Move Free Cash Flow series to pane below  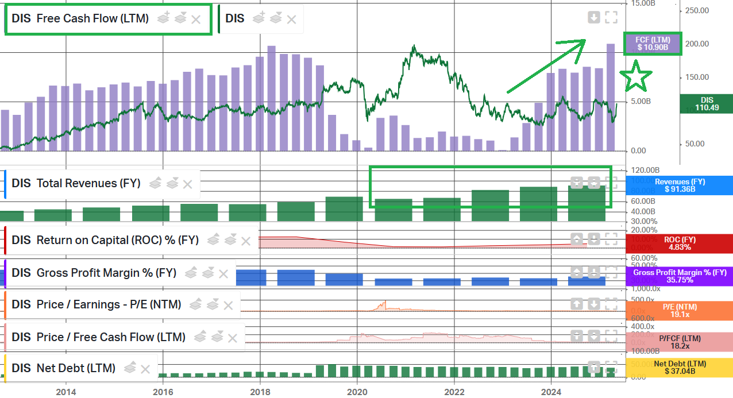point(181,18)
